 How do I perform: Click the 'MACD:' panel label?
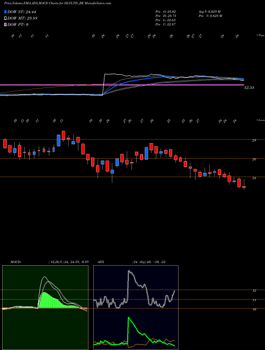(16, 262)
